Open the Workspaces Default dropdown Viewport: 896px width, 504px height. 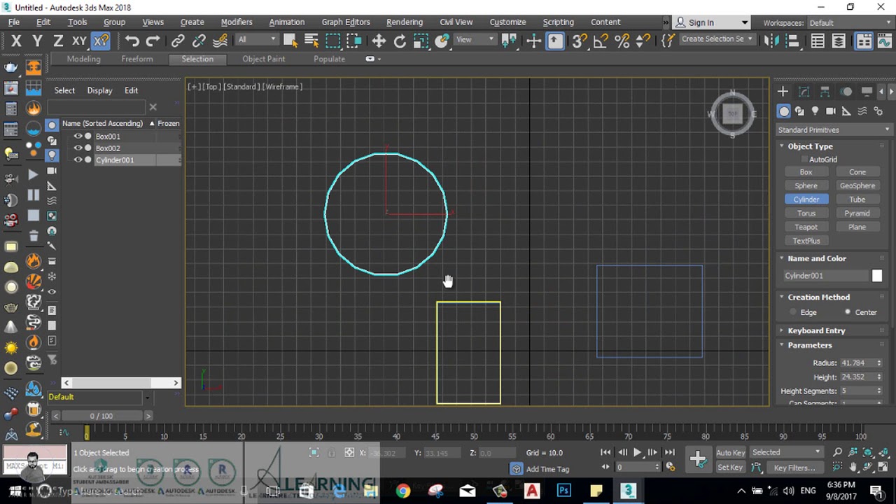coord(847,23)
